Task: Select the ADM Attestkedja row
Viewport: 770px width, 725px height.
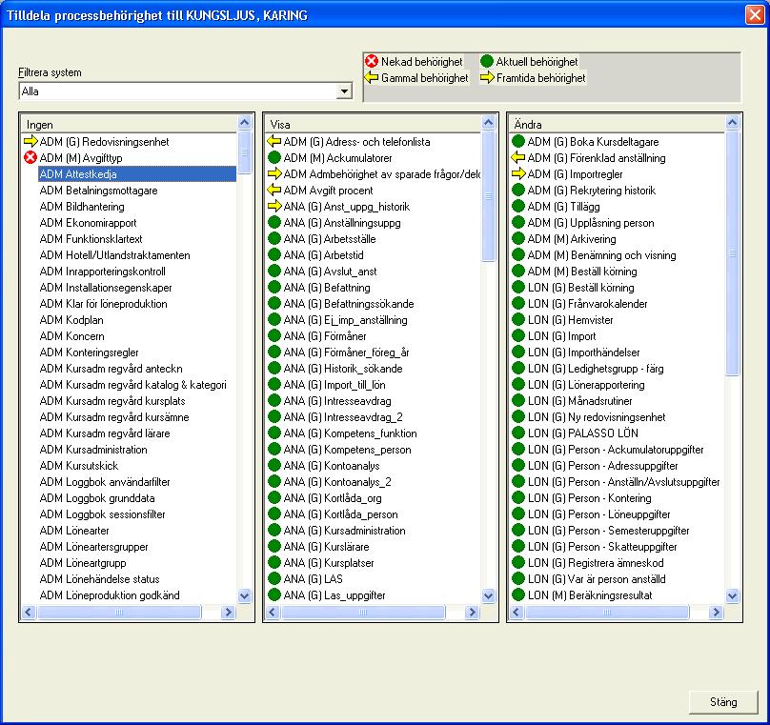Action: tap(137, 173)
